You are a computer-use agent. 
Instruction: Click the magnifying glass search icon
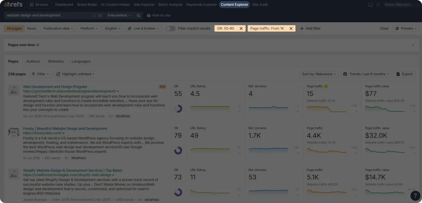point(138,16)
